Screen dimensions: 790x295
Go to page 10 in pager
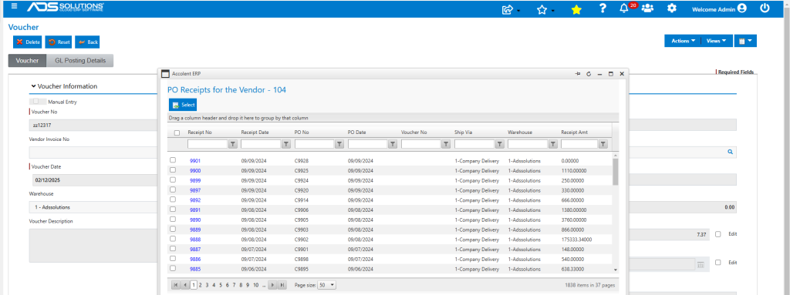pos(256,285)
